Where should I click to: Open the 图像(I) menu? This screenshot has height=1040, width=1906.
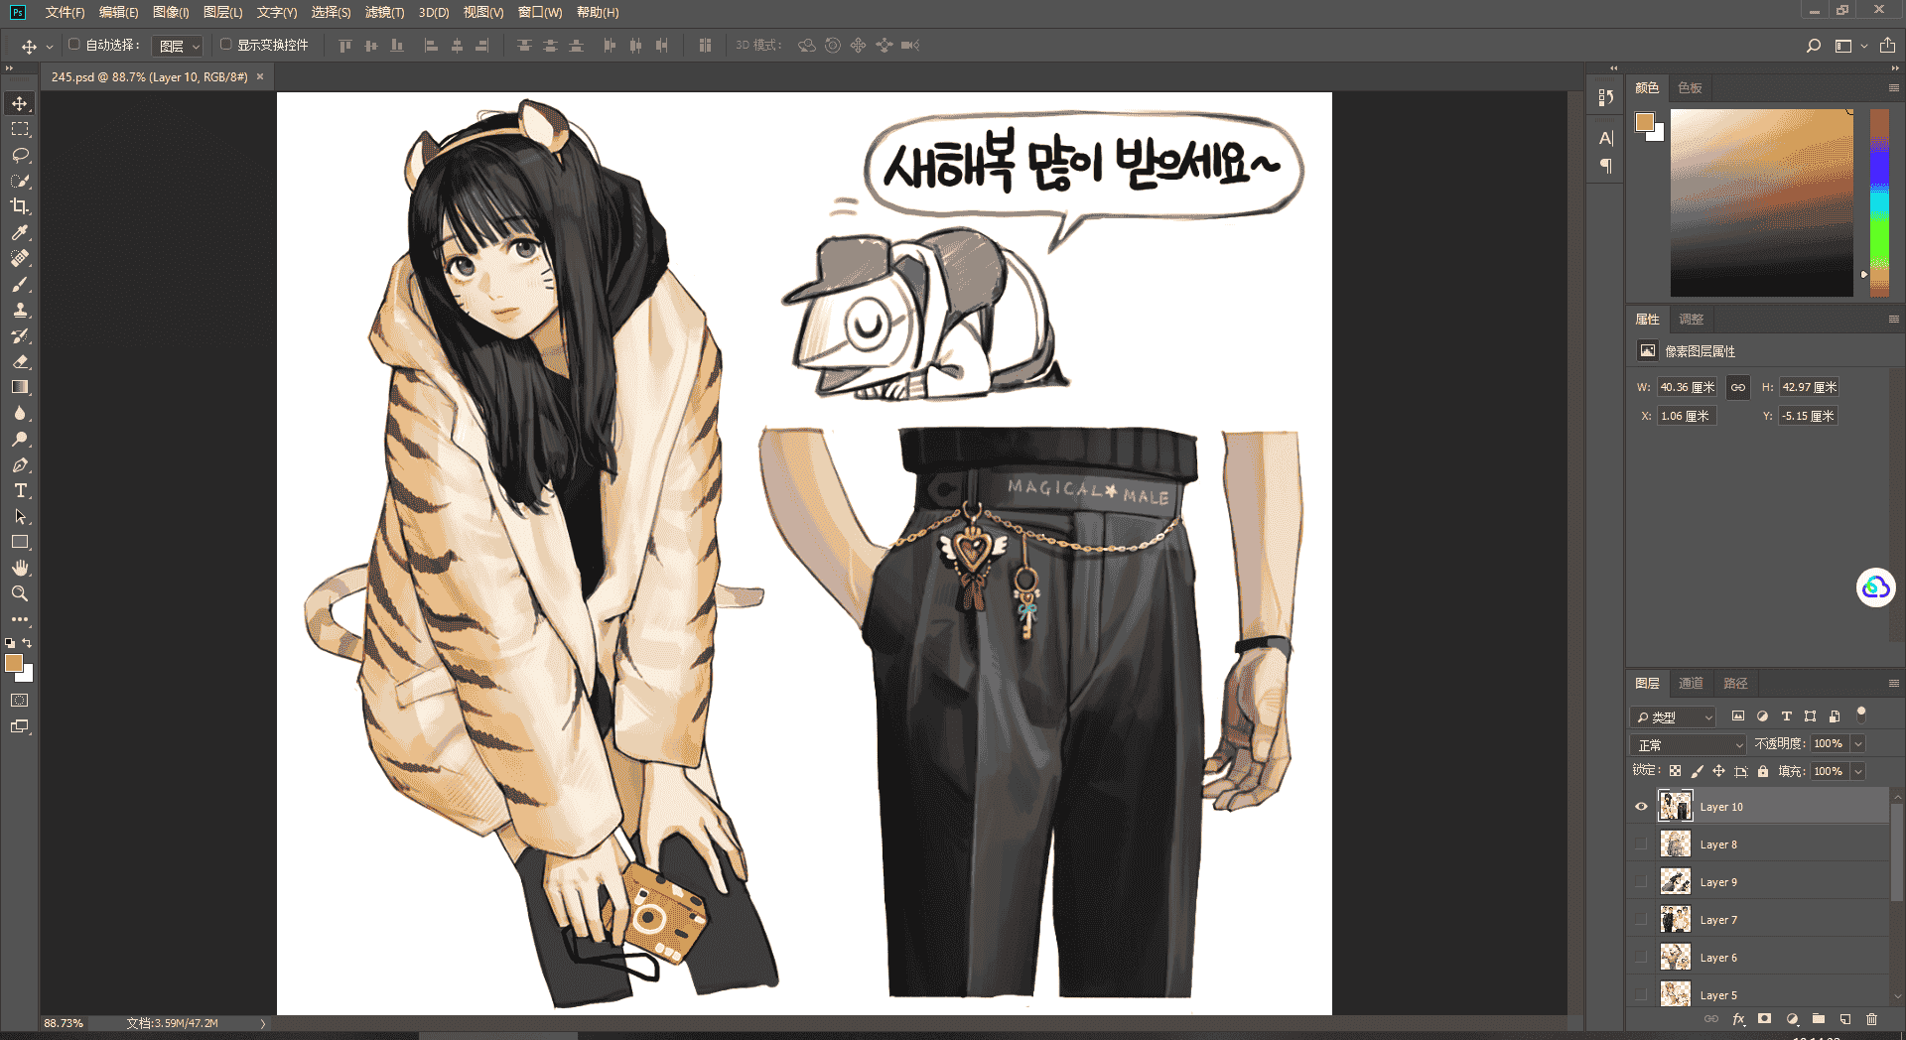tap(171, 12)
